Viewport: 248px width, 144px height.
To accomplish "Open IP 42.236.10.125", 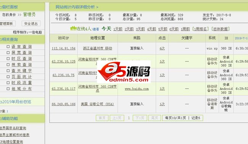I will tap(63, 61).
